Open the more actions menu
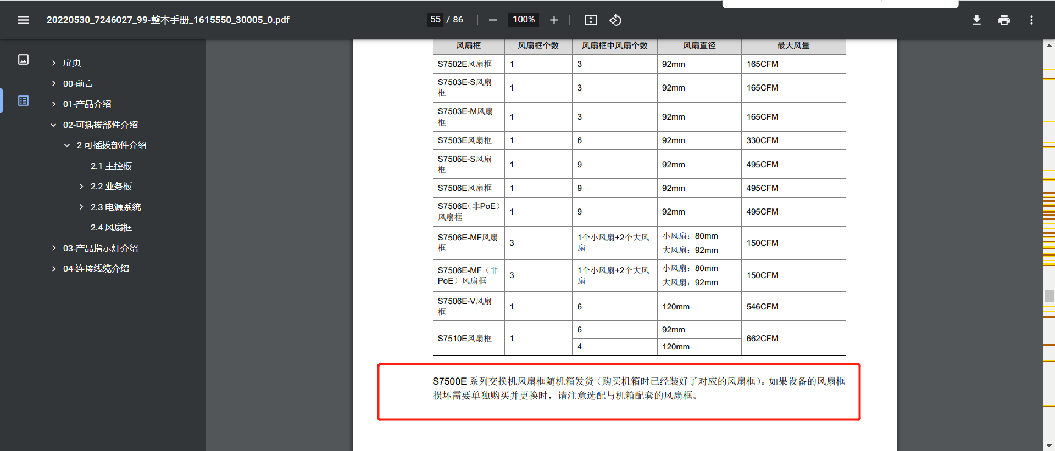The height and width of the screenshot is (451, 1055). (1031, 20)
